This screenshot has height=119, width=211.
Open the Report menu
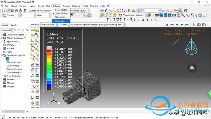click(66, 6)
